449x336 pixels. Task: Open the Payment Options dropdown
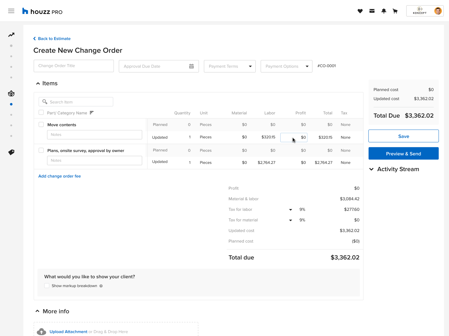click(x=286, y=66)
